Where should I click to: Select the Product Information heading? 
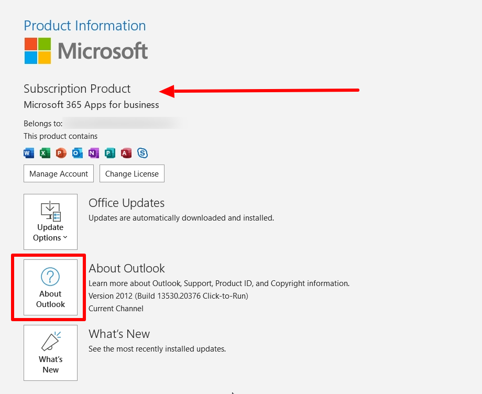point(85,26)
